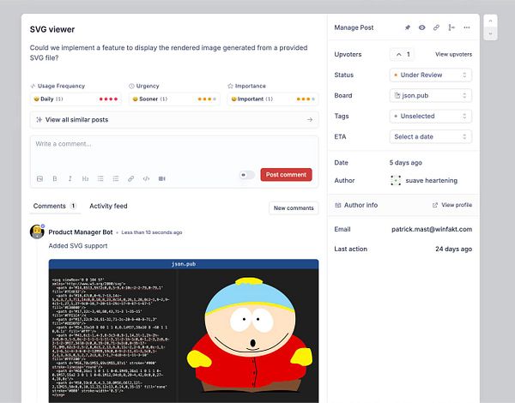This screenshot has height=403, width=515.
Task: Toggle the switch beside Post comment
Action: click(x=247, y=175)
